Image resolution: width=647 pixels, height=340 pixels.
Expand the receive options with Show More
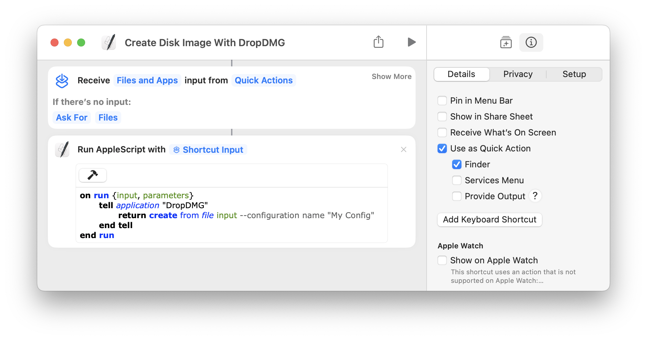391,76
